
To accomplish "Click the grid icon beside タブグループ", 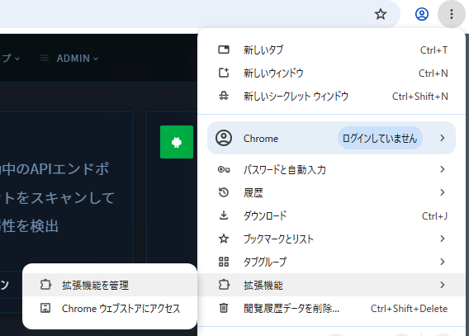I will (x=224, y=262).
